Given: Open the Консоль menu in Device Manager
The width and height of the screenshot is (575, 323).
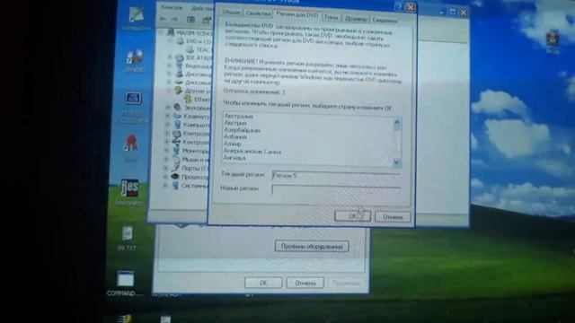Looking at the screenshot, I should 172,7.
